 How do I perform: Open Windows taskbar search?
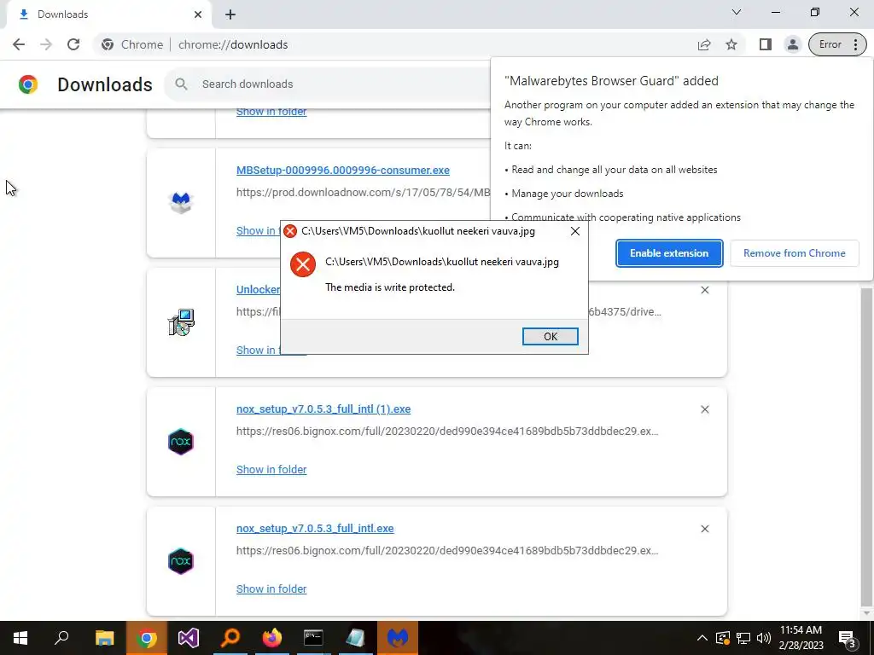point(61,638)
